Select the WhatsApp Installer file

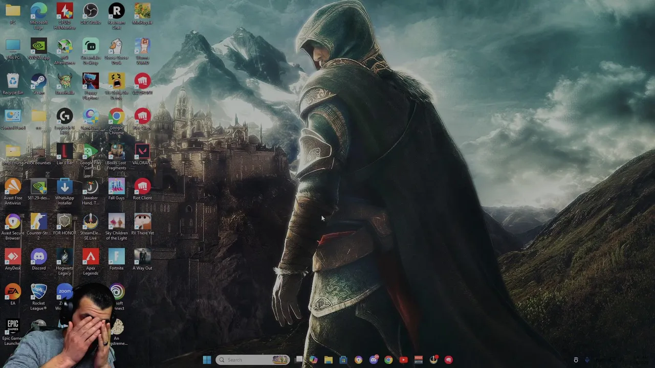point(64,192)
